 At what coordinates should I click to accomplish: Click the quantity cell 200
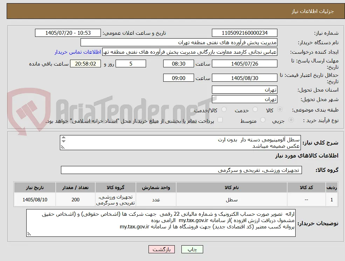[x=75, y=200]
